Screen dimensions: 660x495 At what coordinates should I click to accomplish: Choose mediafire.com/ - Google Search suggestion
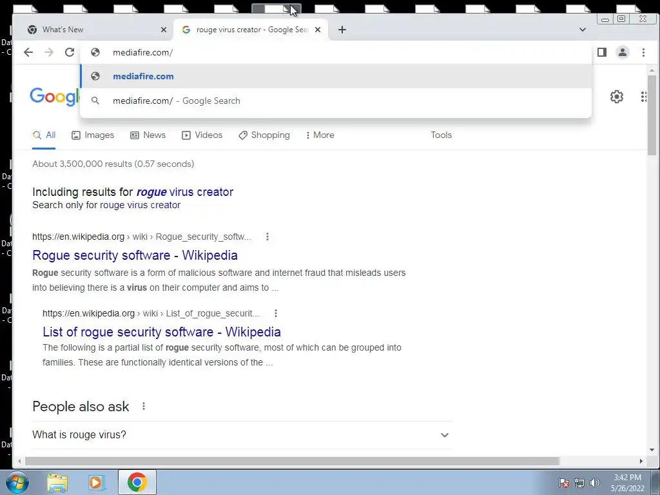point(335,101)
